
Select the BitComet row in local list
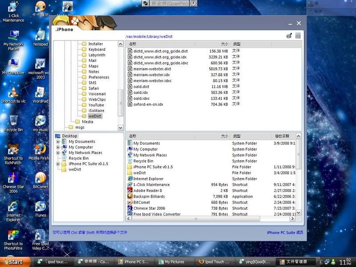pyautogui.click(x=211, y=202)
